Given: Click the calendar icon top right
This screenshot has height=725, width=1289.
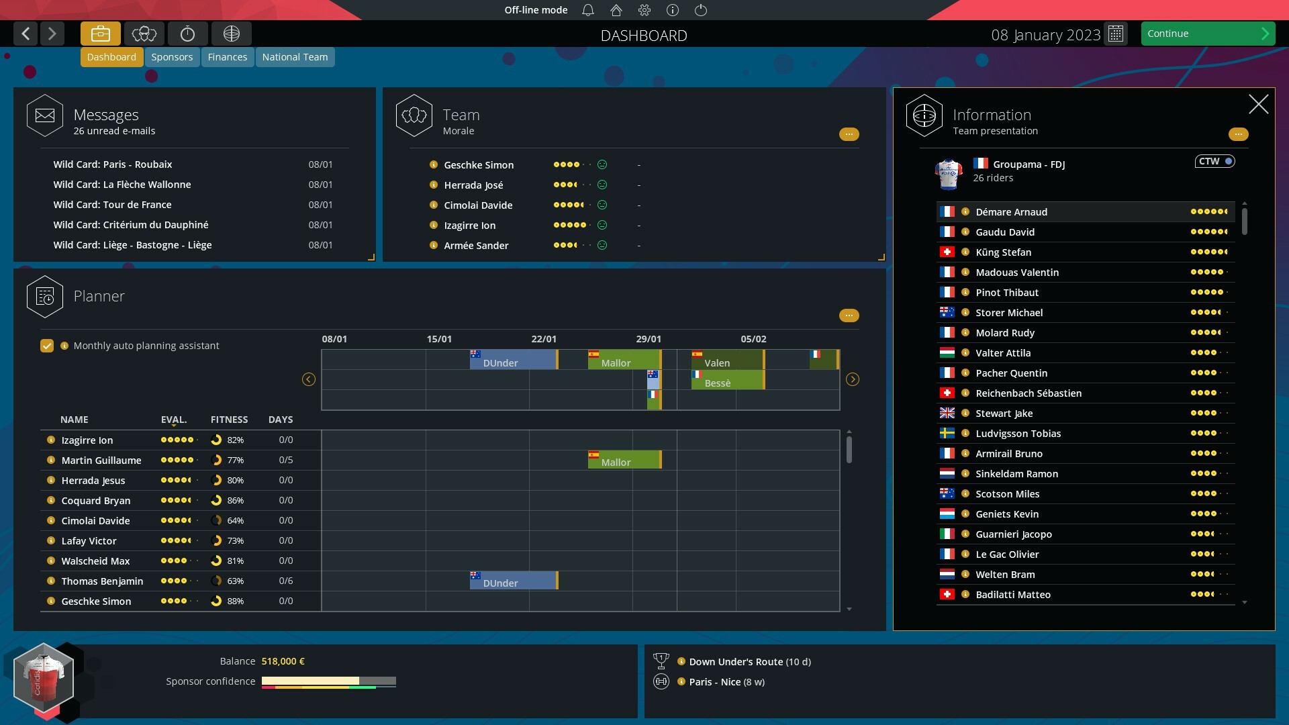Looking at the screenshot, I should [1116, 34].
